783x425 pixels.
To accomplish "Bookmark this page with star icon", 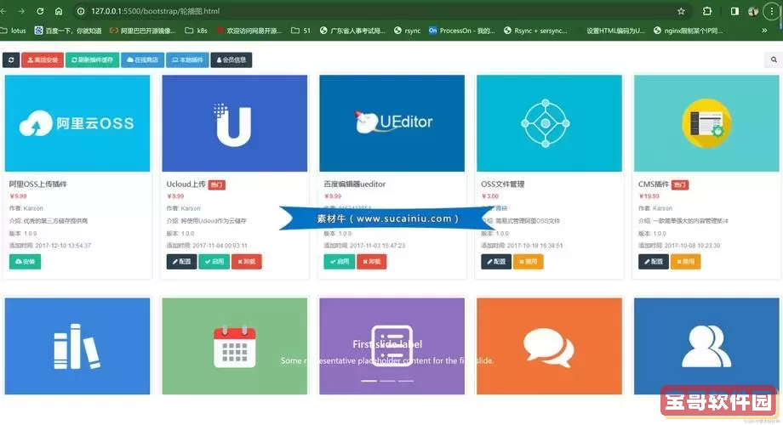I will coord(681,11).
